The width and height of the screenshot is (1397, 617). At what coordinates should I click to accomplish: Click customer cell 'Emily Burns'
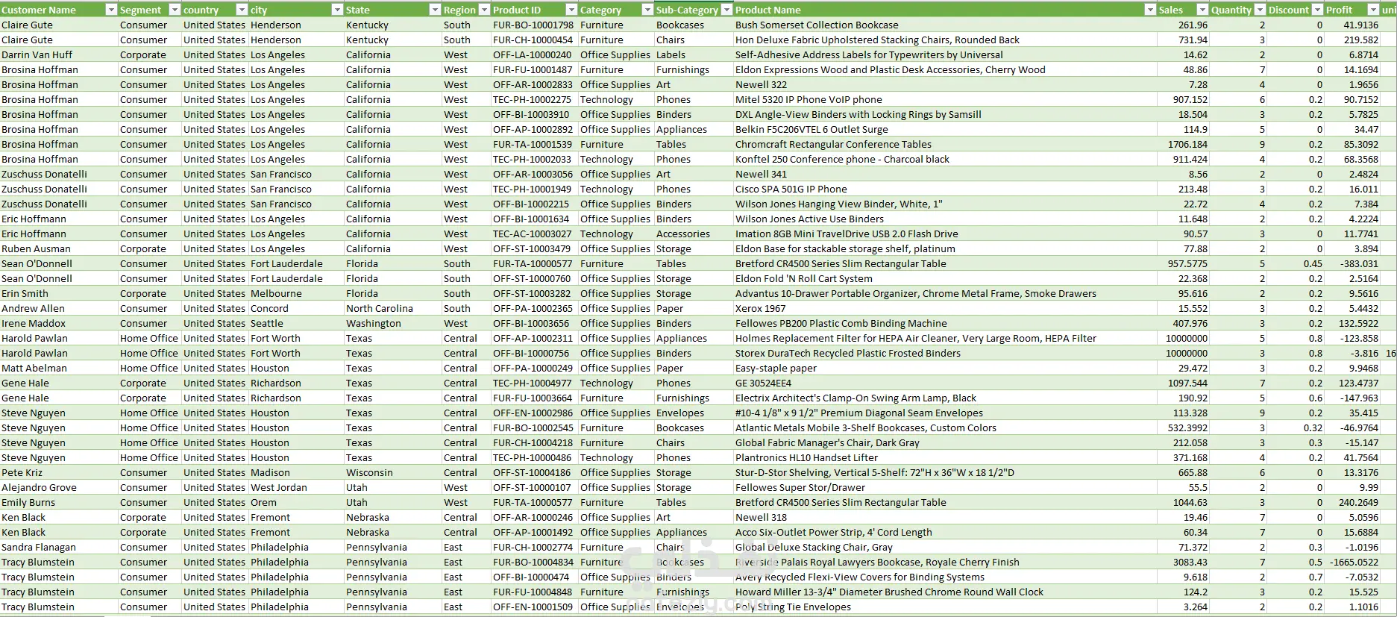[59, 502]
